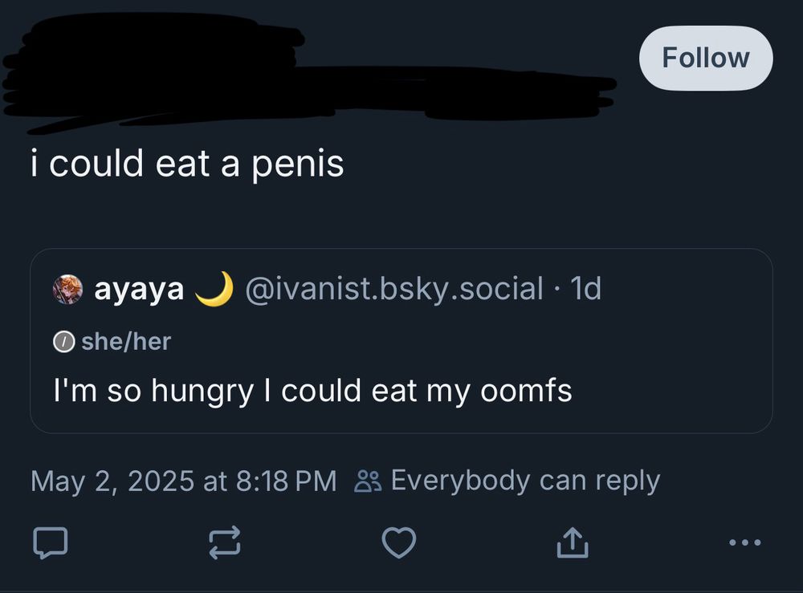Image resolution: width=803 pixels, height=593 pixels.
Task: Open the three-dot more options menu
Action: pos(744,543)
